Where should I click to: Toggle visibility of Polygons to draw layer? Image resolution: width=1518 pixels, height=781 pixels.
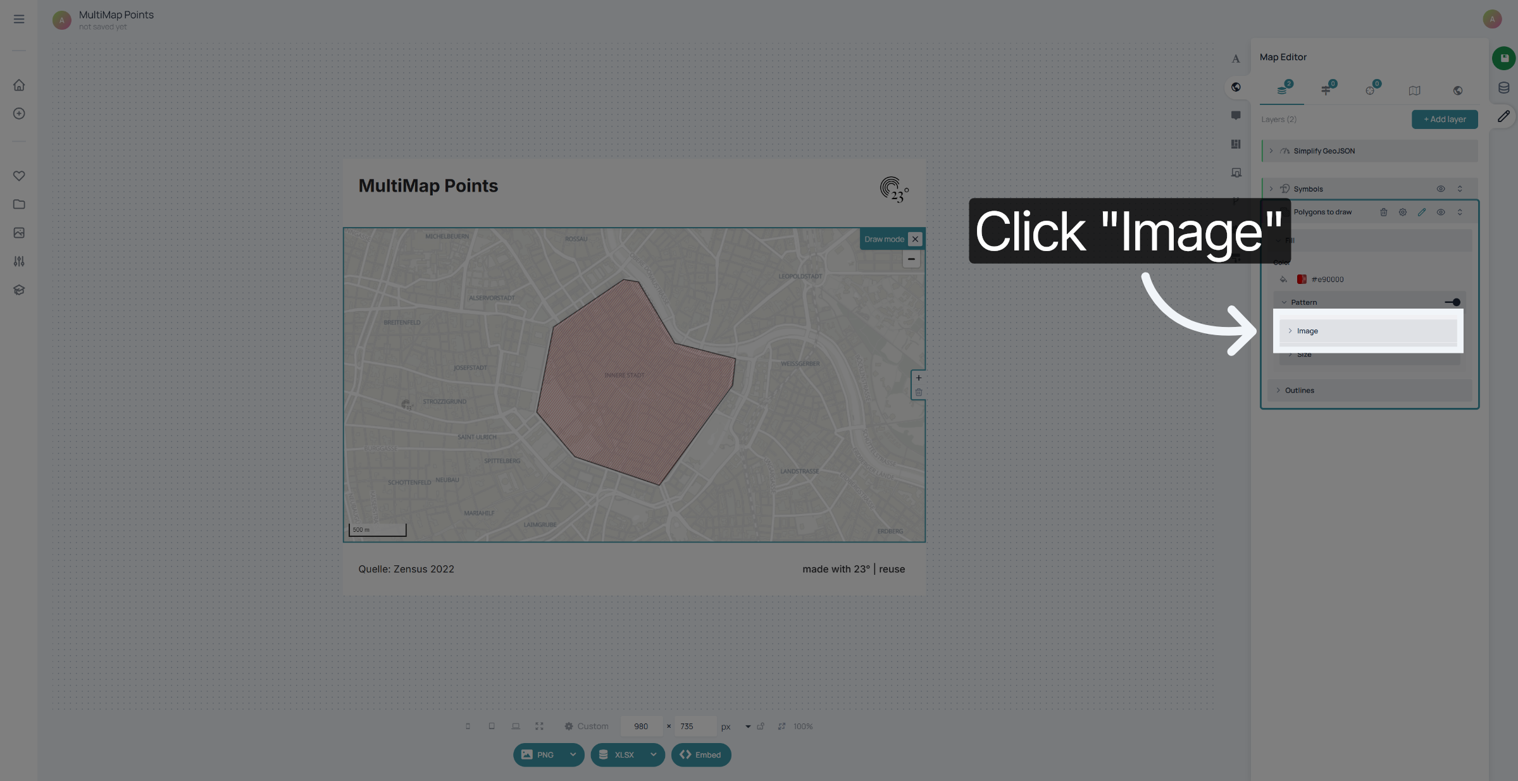pyautogui.click(x=1441, y=212)
